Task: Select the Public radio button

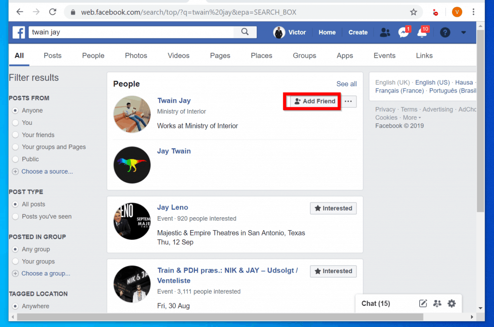Action: coord(15,159)
